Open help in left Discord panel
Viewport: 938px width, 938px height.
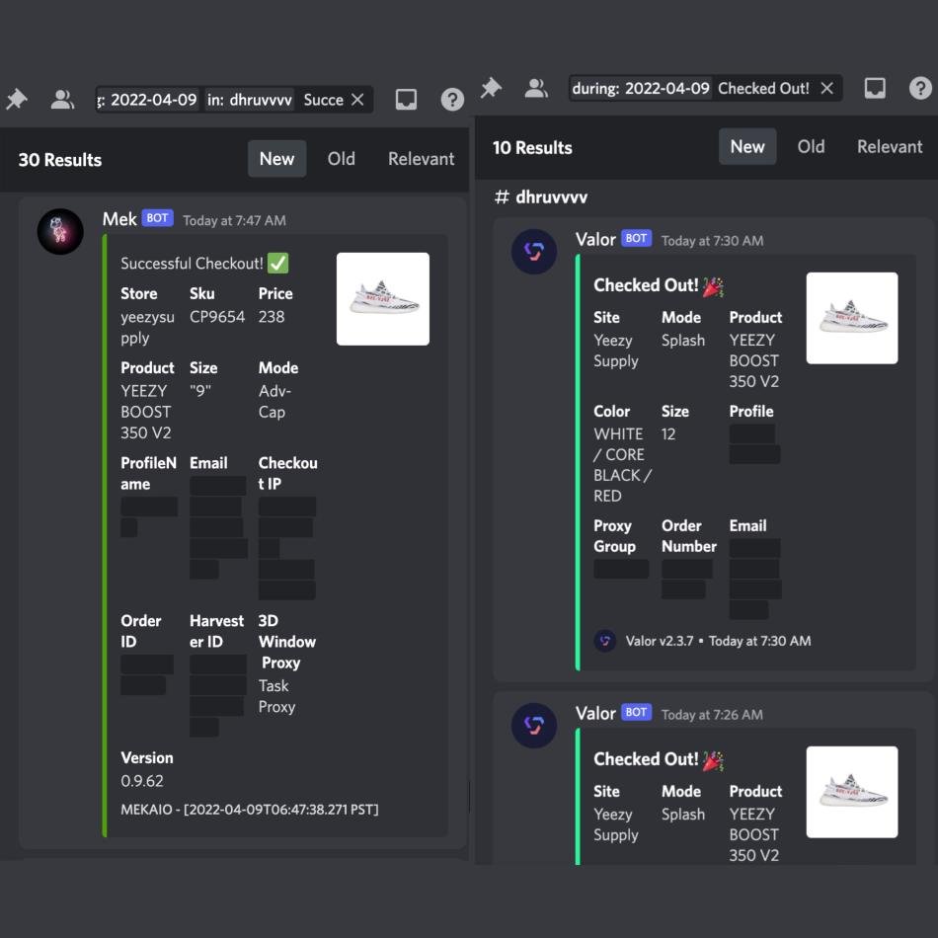(452, 100)
